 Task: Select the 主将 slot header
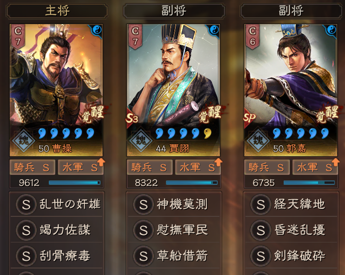point(57,11)
